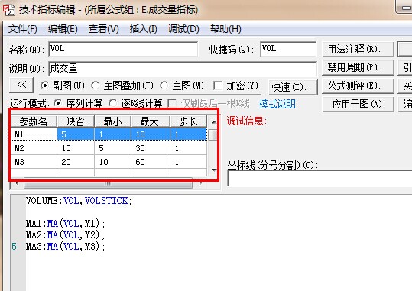Click code line MA3:MA(VOL,M3);
Viewport: 412px width, 291px height.
pyautogui.click(x=65, y=247)
